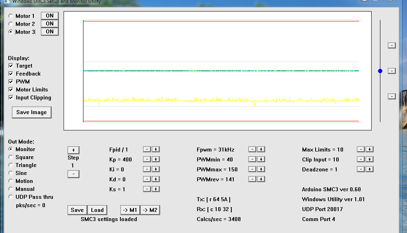407x233 pixels.
Task: Decrease the Kp value with minus button
Action: 147,159
